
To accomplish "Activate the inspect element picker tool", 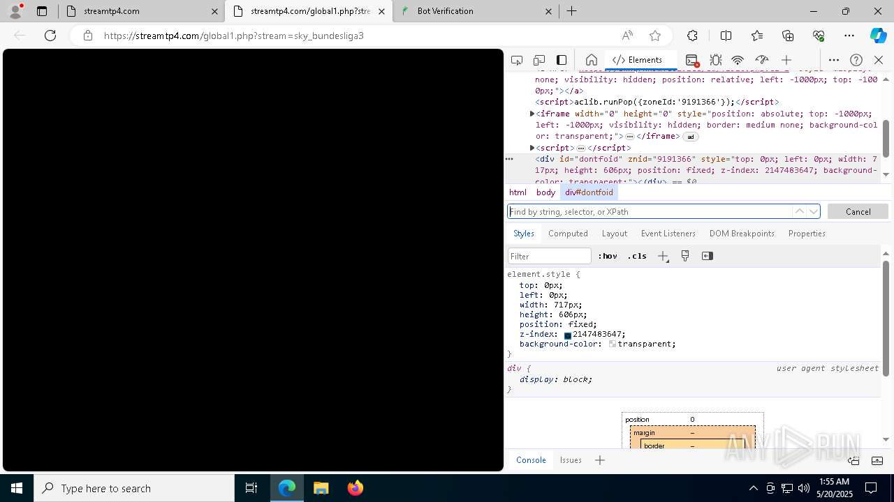I will click(517, 60).
